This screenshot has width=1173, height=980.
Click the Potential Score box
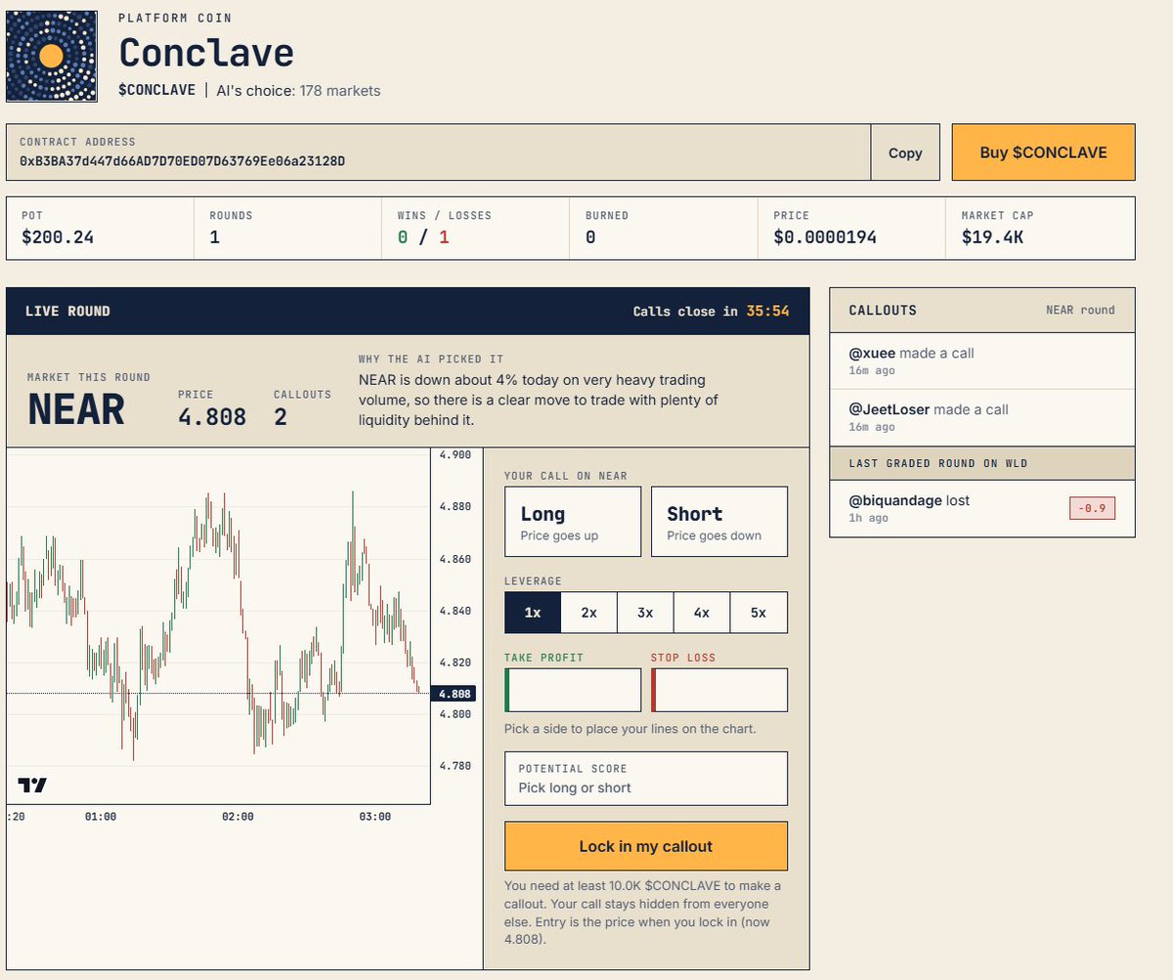[x=646, y=778]
